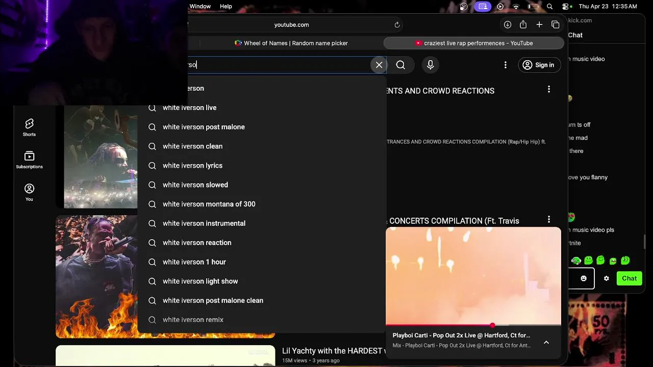Show Safari downloads

[x=508, y=24]
